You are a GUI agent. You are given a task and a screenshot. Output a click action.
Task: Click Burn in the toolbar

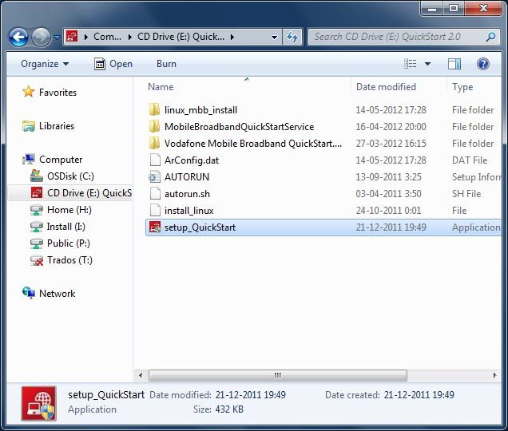click(166, 64)
